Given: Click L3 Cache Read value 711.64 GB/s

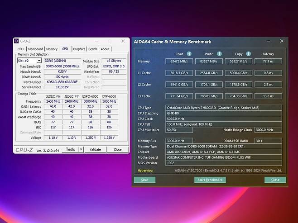Looking at the screenshot, I should pyautogui.click(x=179, y=96).
